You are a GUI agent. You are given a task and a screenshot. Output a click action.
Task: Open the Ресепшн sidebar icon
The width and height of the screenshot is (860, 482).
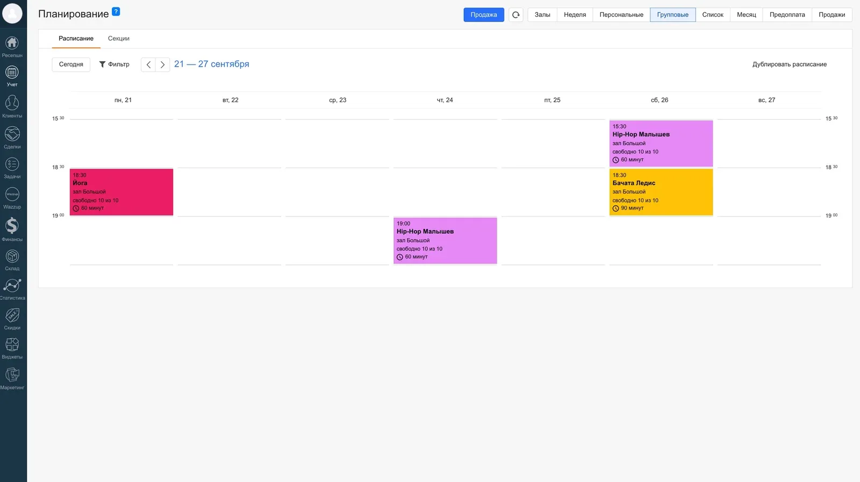(12, 43)
